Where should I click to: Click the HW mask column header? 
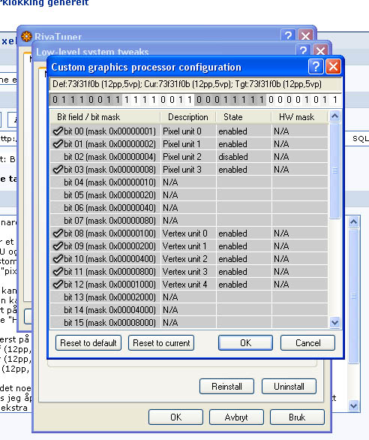tap(299, 116)
